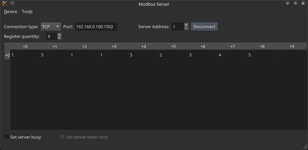Click the Disconnect button

coord(204,27)
